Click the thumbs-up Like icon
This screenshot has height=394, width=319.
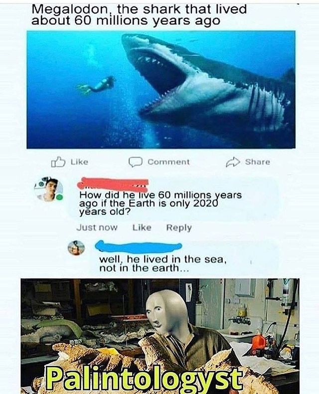pyautogui.click(x=58, y=162)
